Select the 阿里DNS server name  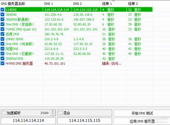pyautogui.click(x=12, y=49)
